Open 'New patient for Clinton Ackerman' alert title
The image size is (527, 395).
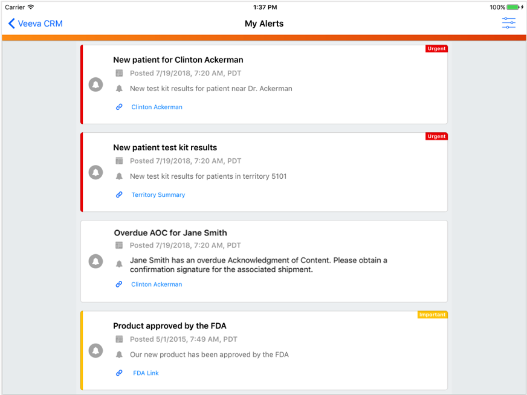[x=178, y=60]
